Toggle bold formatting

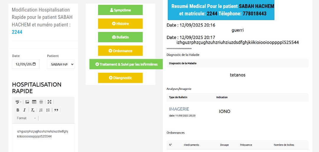(18, 110)
